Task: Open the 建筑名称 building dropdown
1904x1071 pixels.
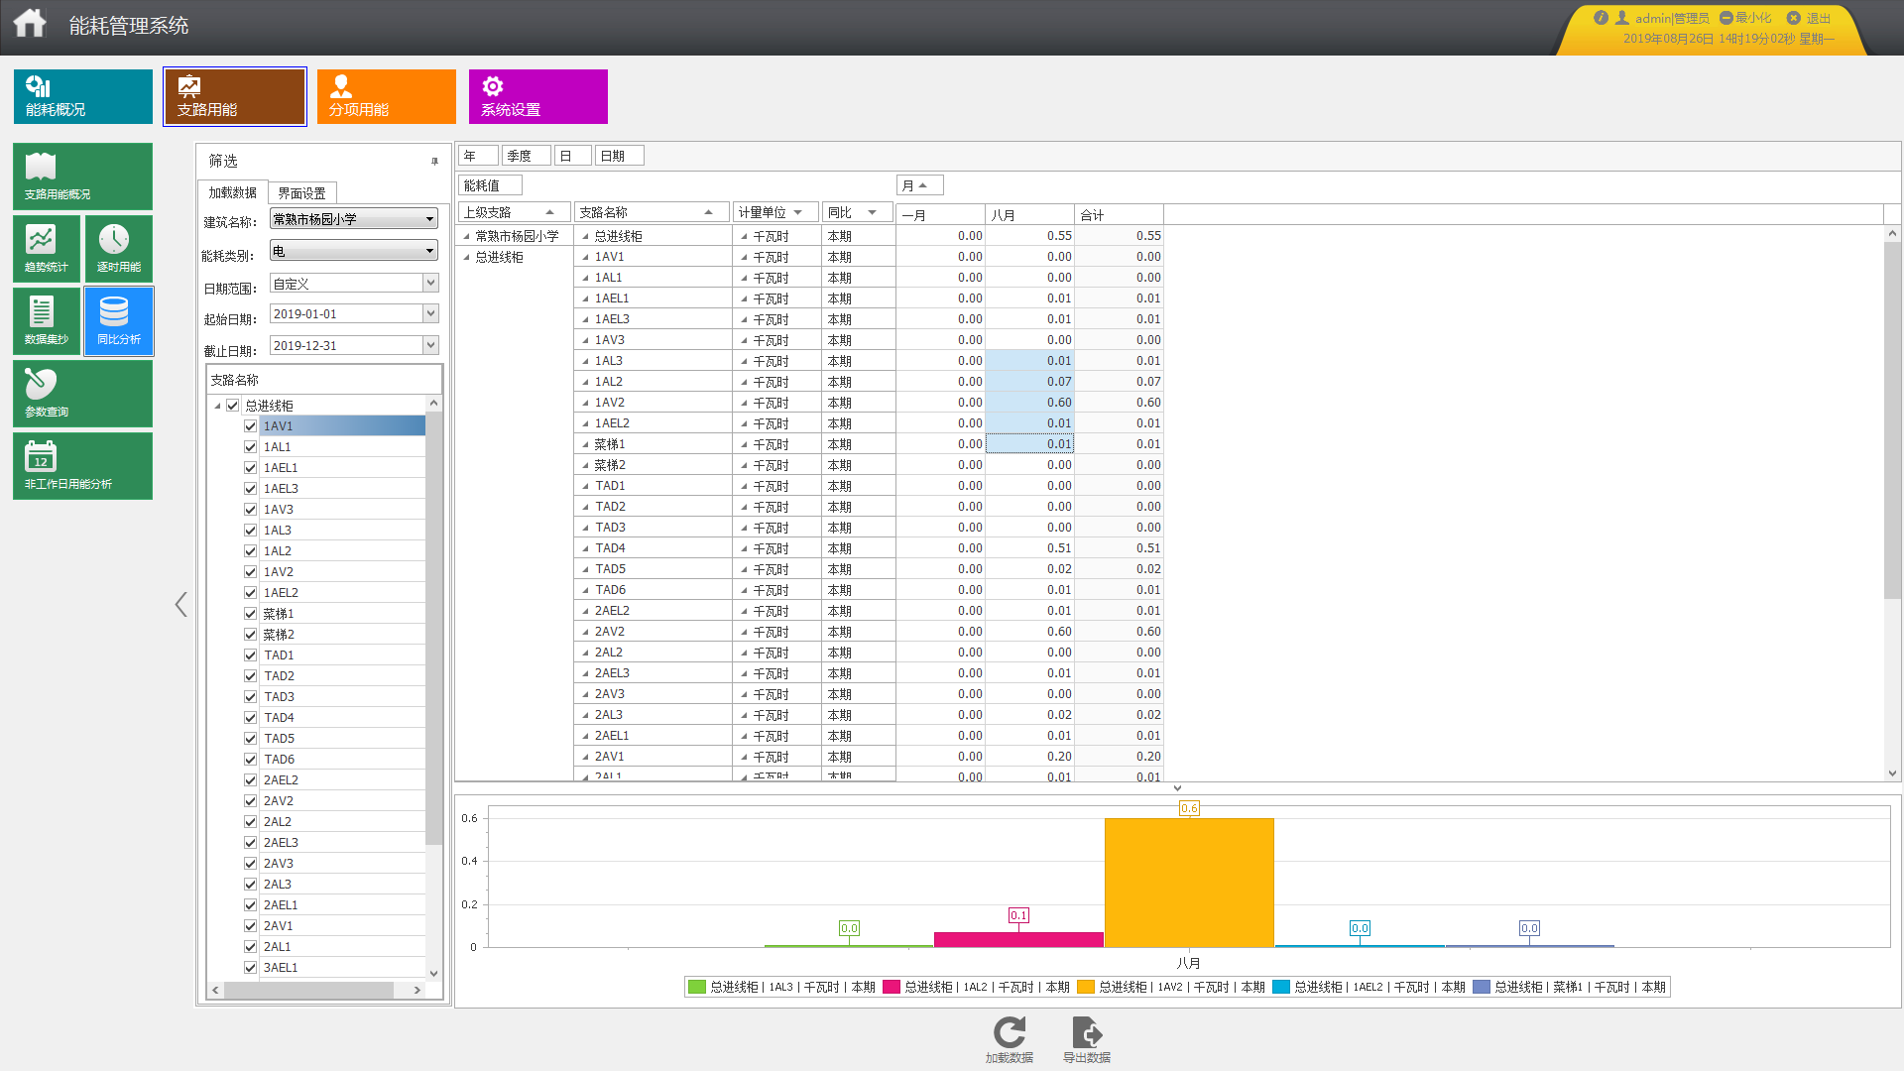Action: pyautogui.click(x=429, y=219)
